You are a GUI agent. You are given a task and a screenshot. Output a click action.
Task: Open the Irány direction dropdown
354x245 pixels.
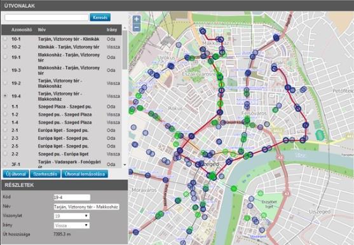[x=72, y=225]
